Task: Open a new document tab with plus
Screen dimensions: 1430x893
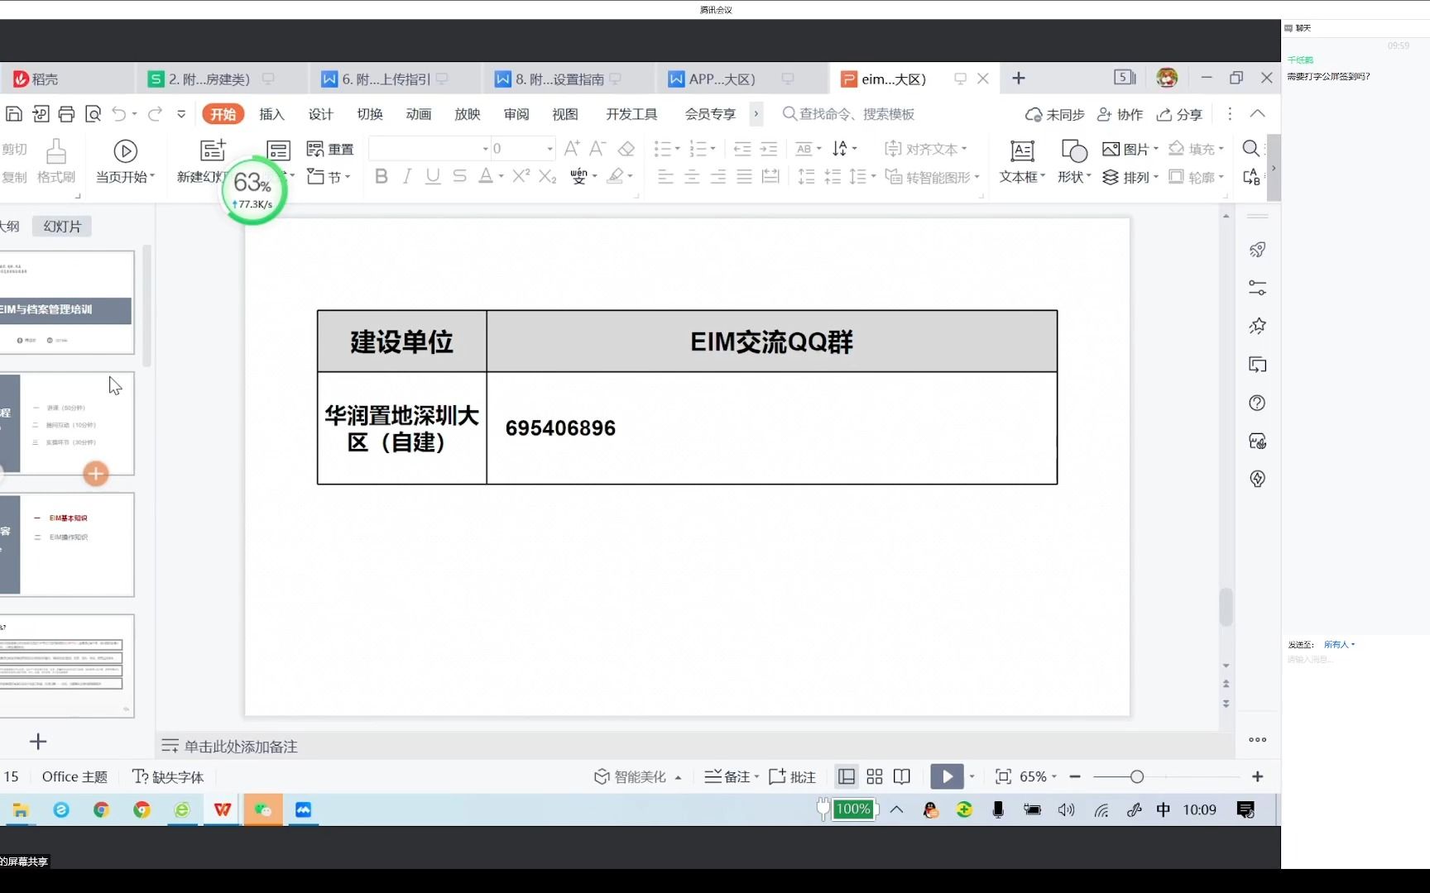Action: [1019, 78]
